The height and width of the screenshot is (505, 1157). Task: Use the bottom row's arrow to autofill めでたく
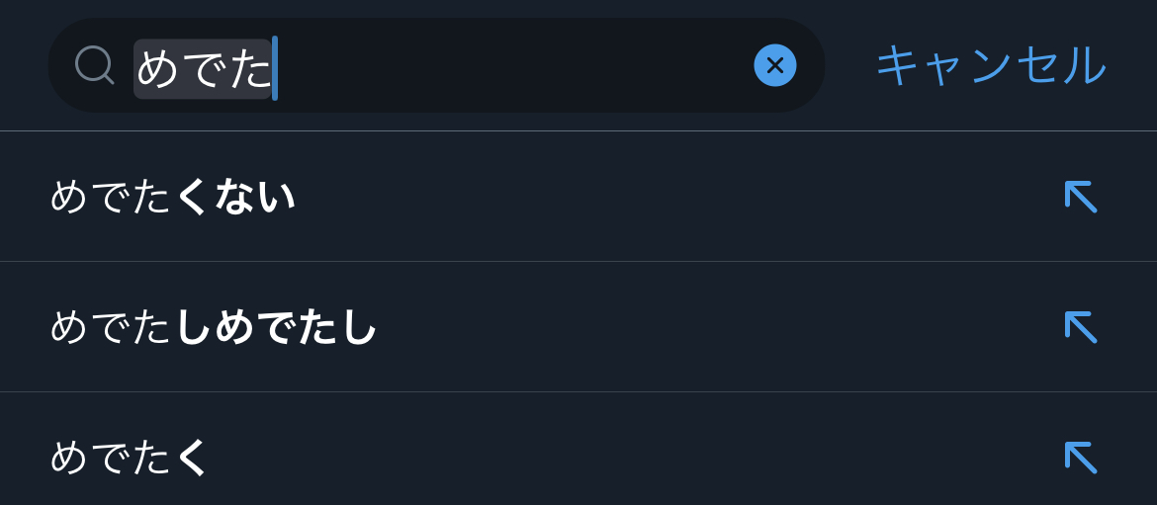(1081, 458)
